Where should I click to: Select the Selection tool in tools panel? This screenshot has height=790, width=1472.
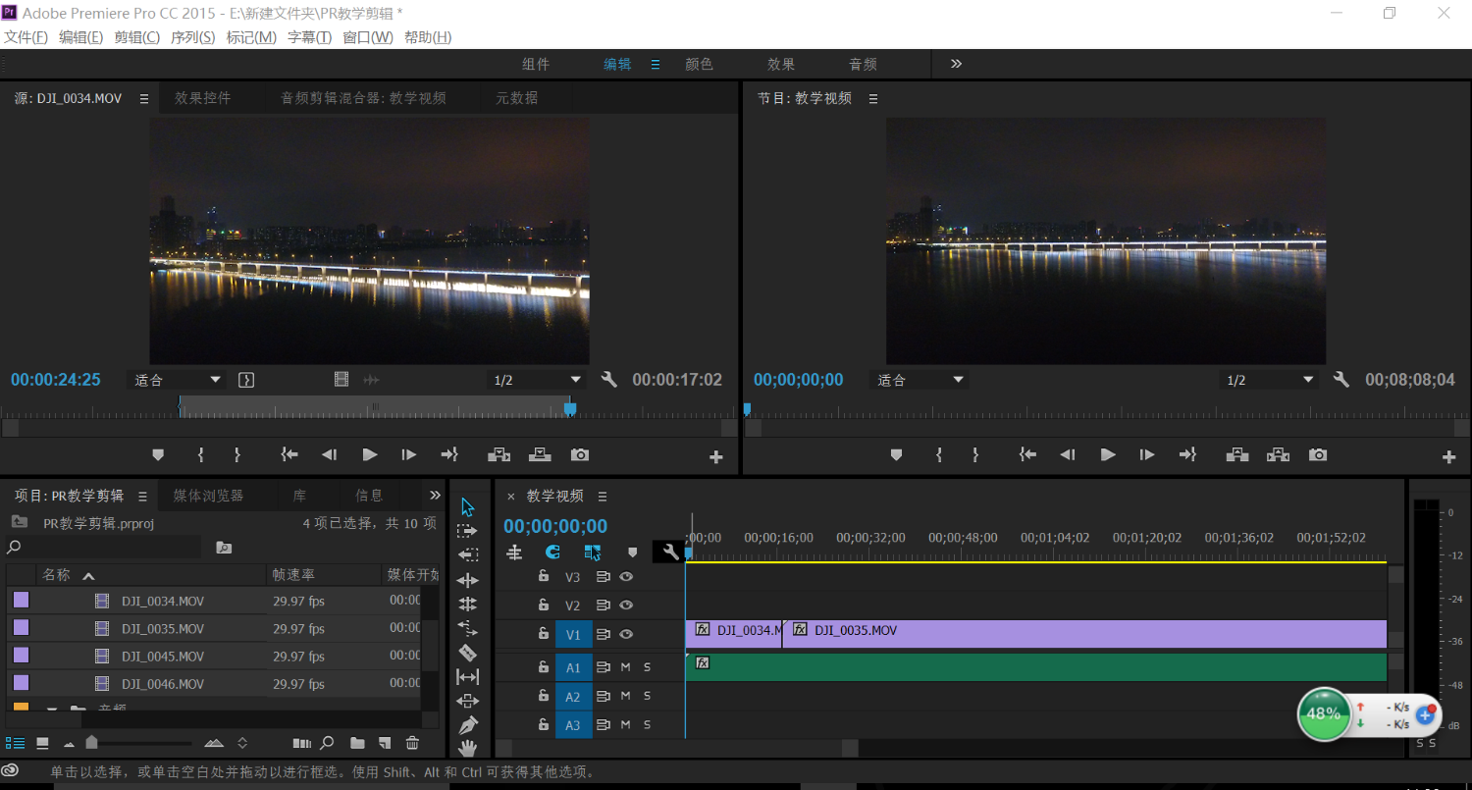(x=468, y=507)
